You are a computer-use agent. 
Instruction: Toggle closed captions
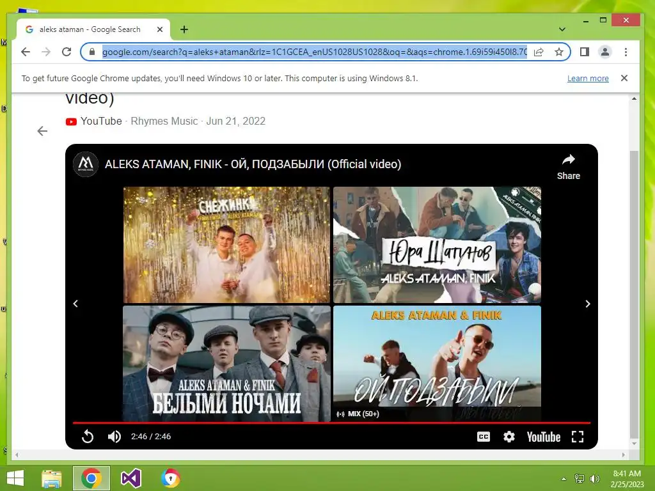(x=484, y=437)
